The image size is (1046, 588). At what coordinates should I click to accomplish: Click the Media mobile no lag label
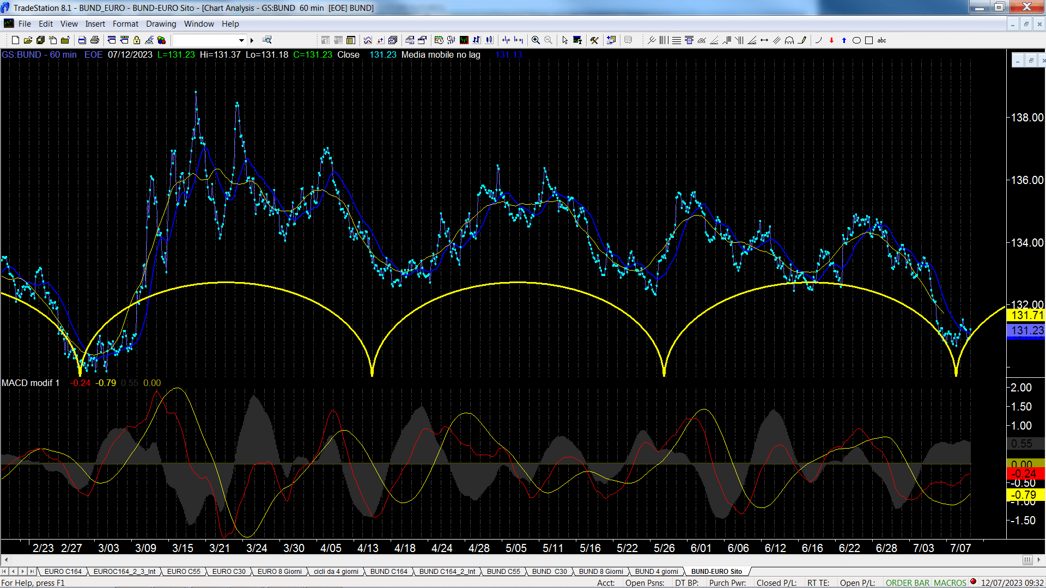point(441,54)
